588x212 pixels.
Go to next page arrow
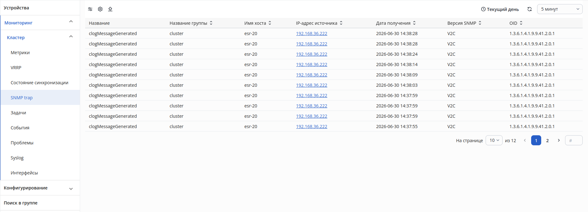pos(559,140)
